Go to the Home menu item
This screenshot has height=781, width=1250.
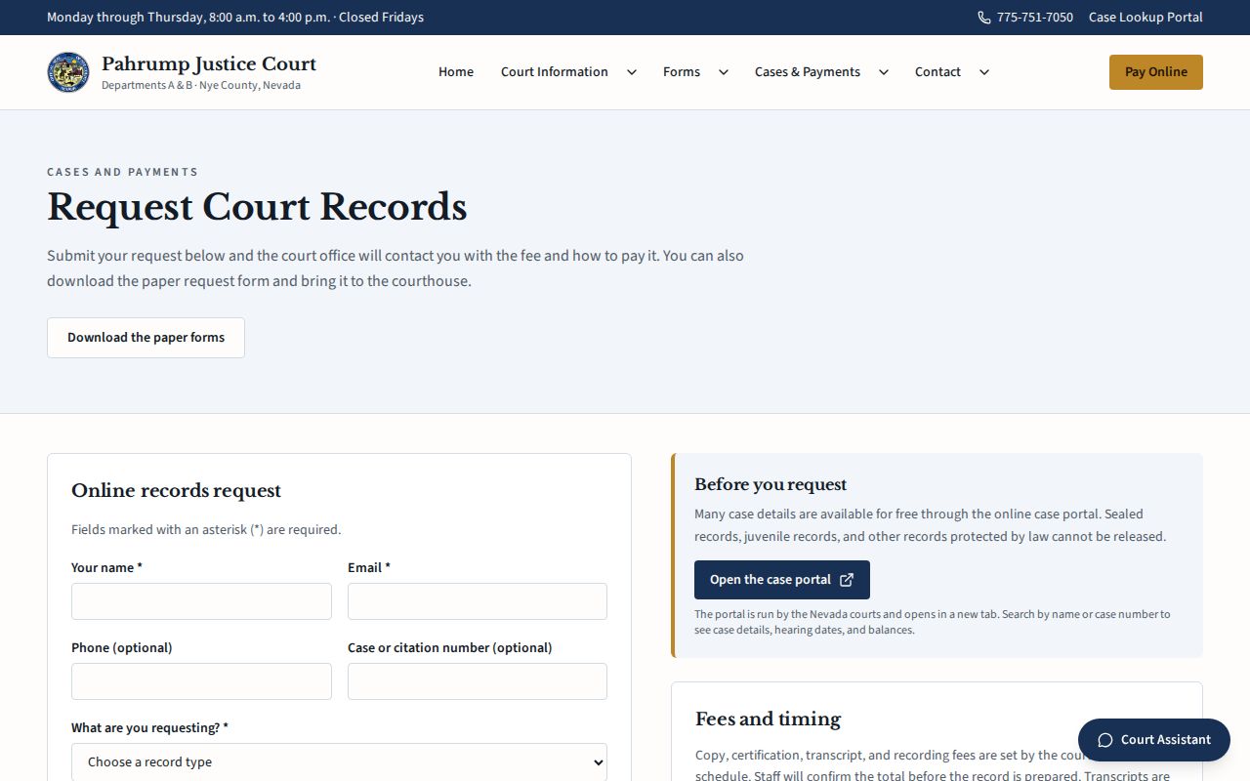[456, 72]
